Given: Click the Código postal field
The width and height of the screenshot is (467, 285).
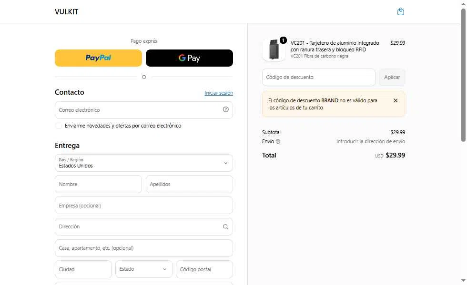Looking at the screenshot, I should (x=204, y=269).
